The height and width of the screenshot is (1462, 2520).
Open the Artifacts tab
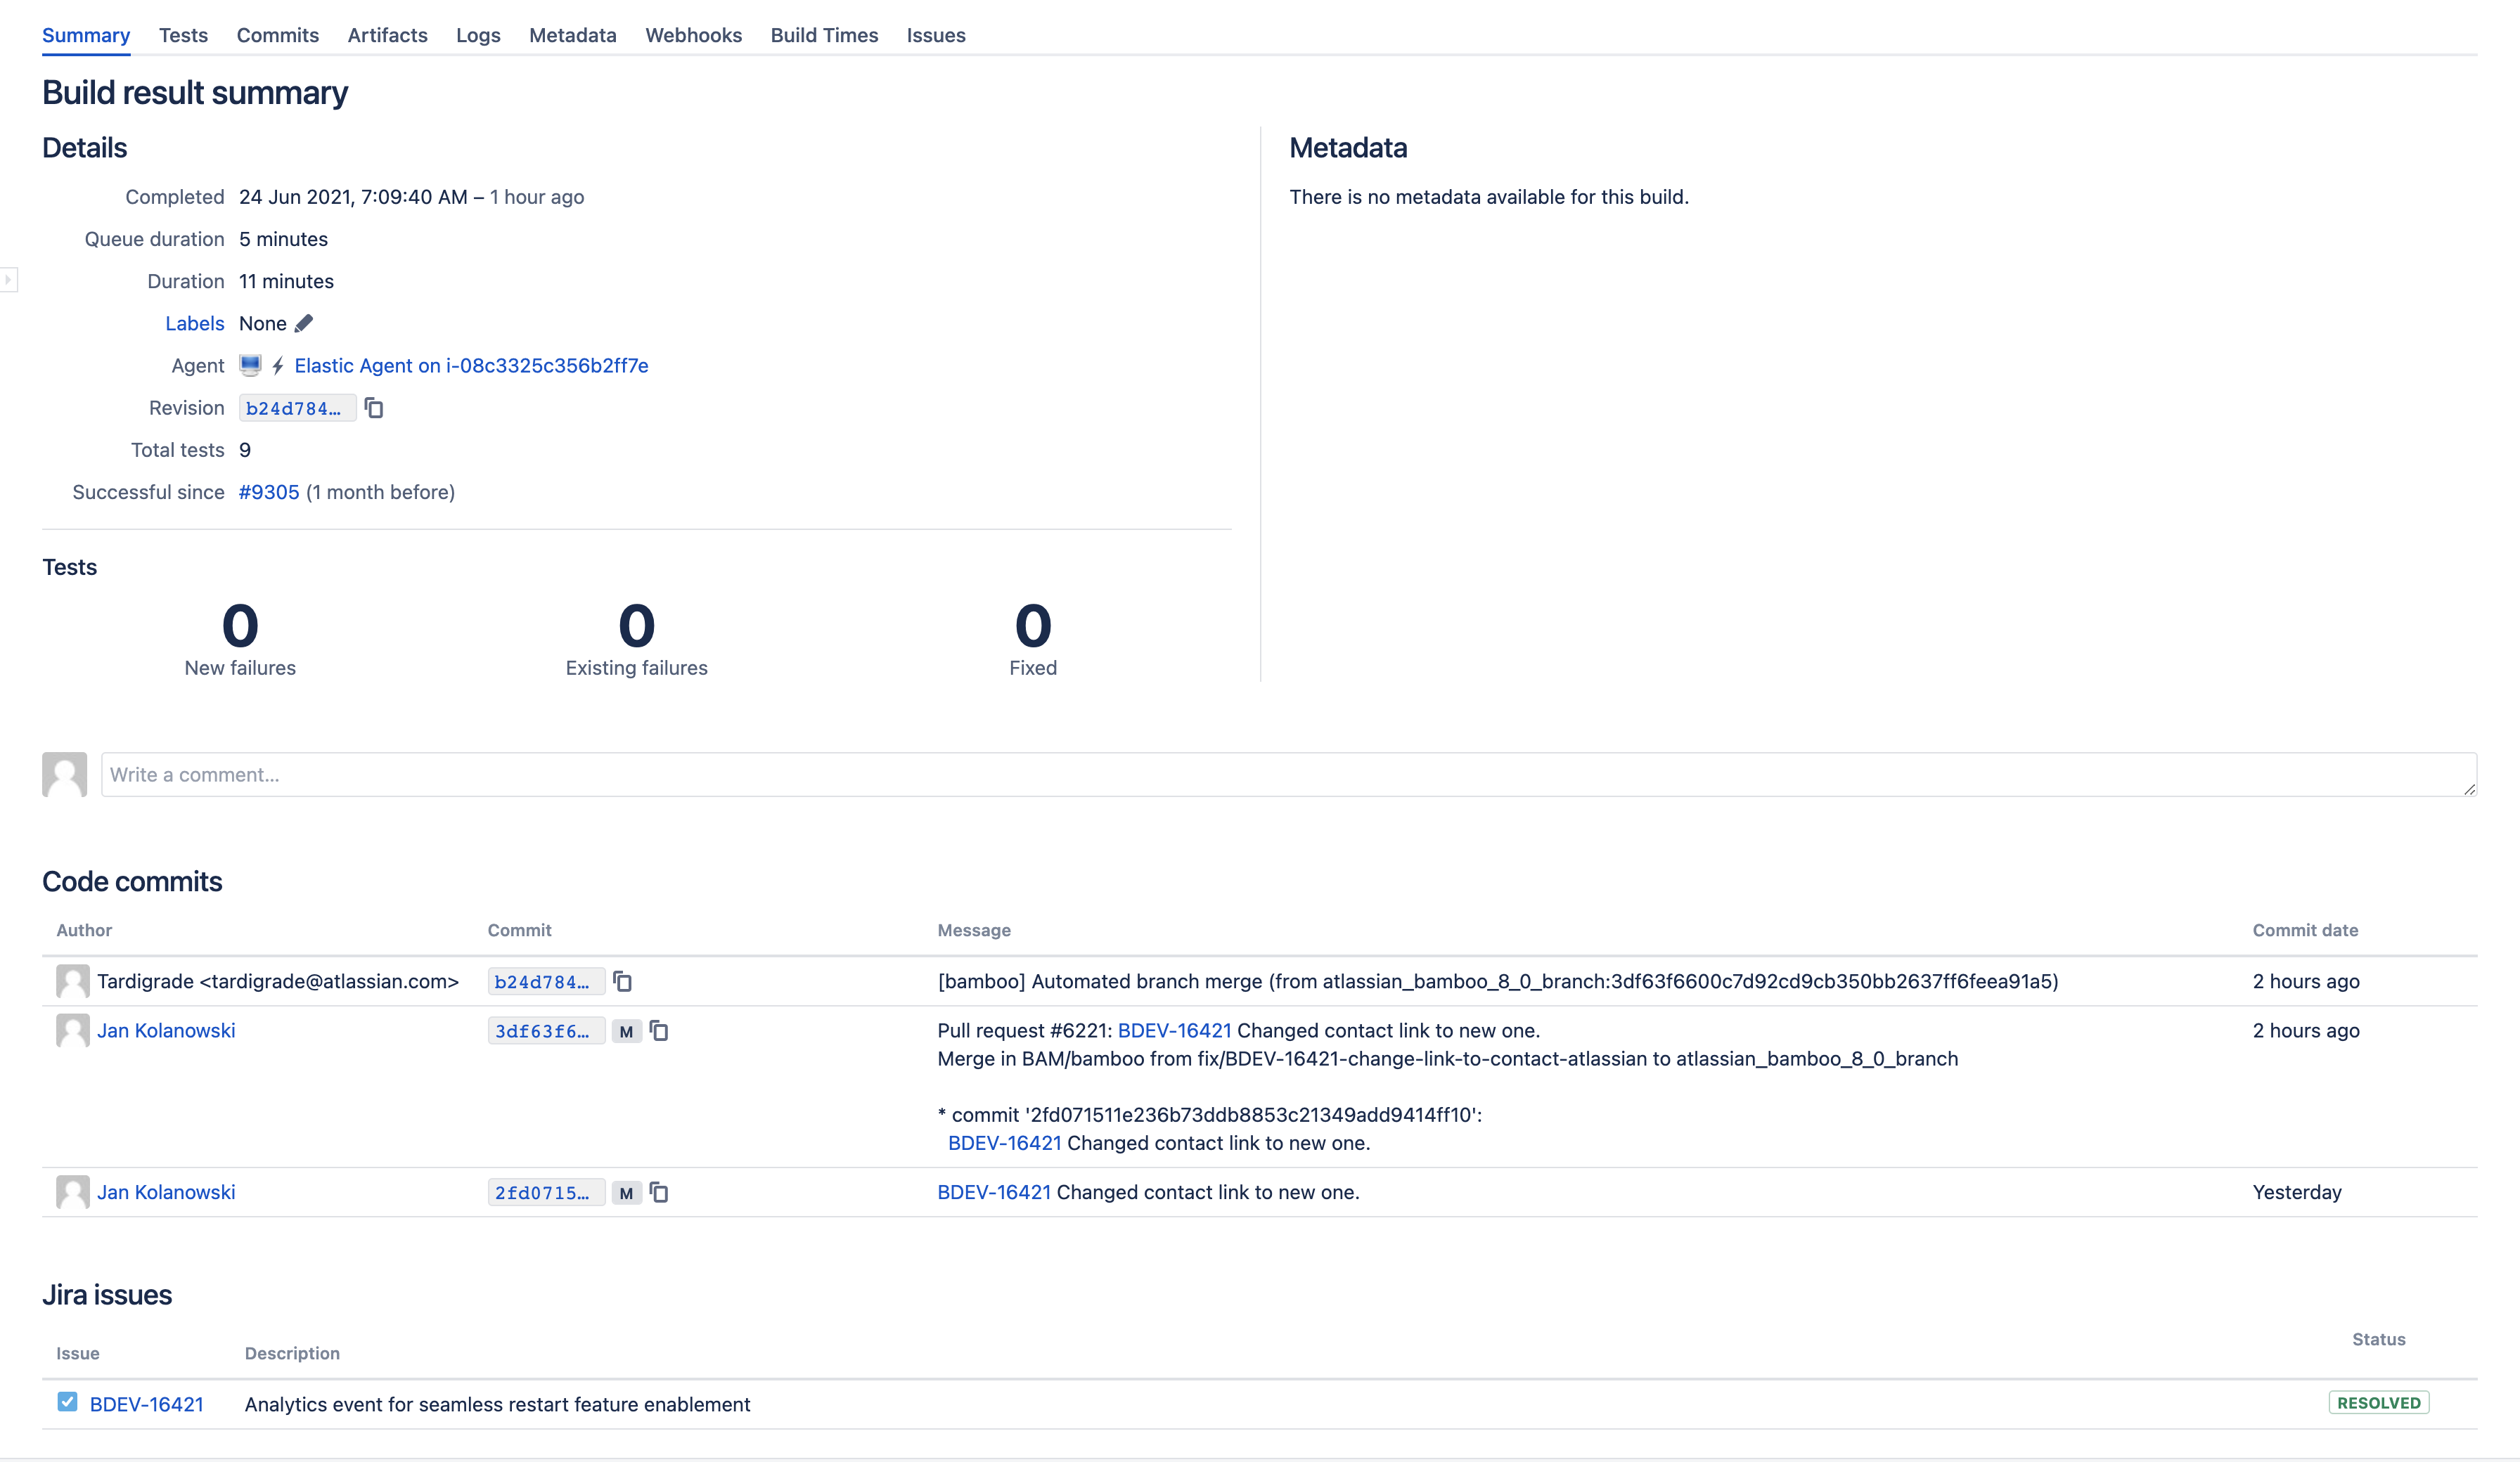click(388, 35)
